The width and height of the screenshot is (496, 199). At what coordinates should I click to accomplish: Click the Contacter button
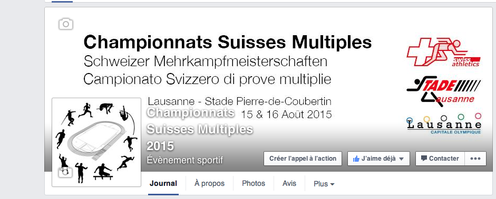click(x=440, y=159)
